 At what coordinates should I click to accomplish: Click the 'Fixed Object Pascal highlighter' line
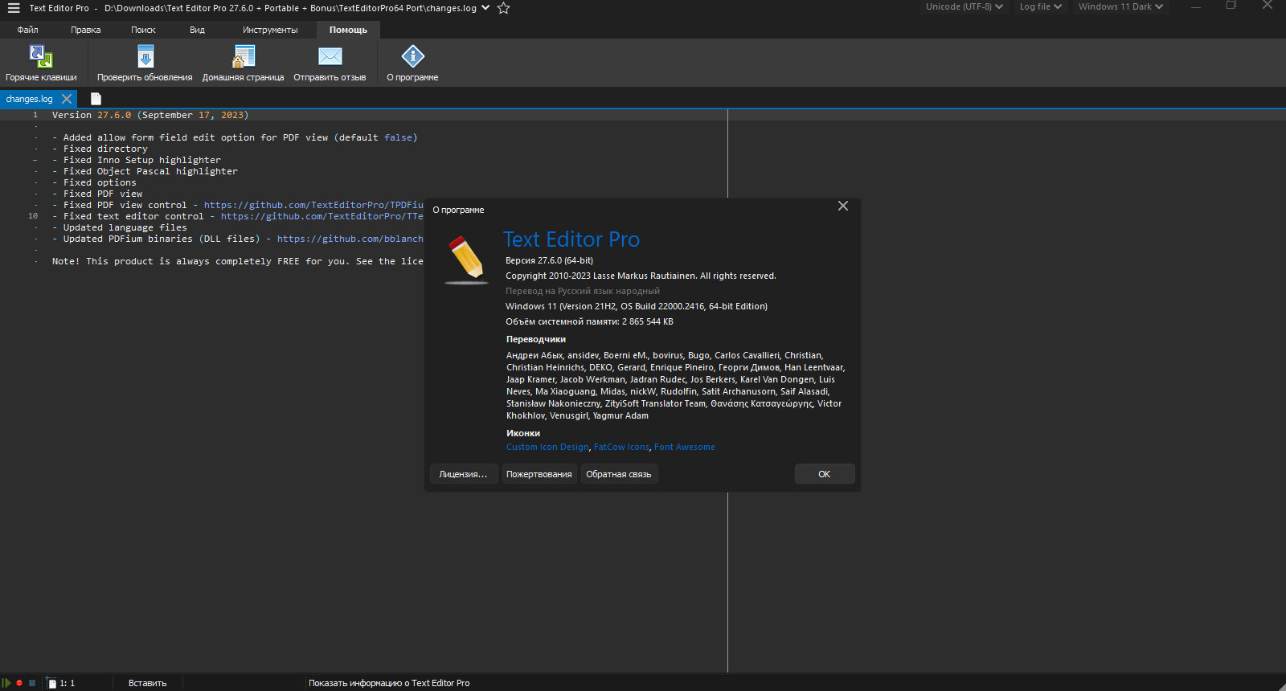click(x=145, y=171)
